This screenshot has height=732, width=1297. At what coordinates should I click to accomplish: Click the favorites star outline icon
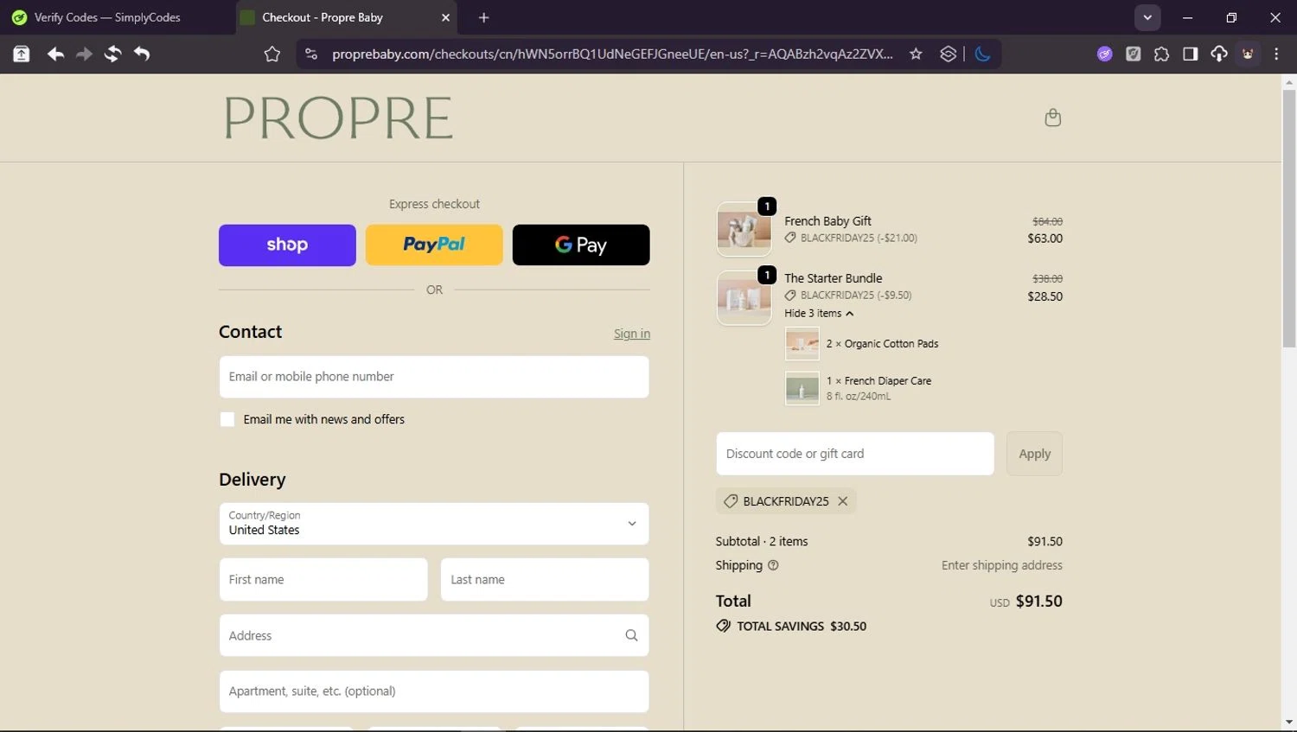[x=272, y=54]
